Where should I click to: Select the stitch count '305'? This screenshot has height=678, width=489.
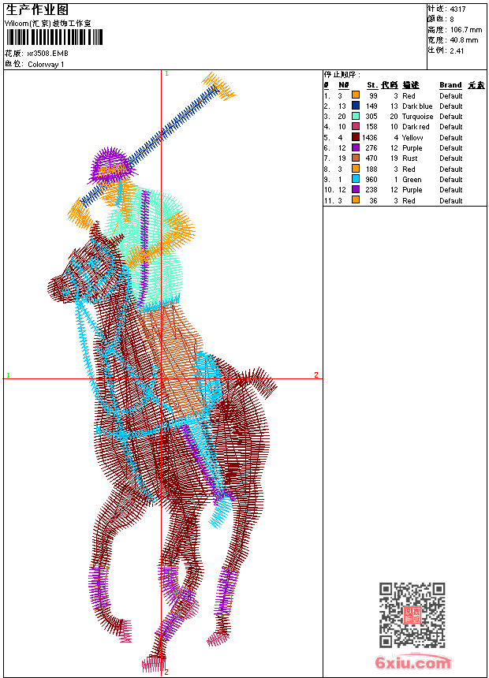coord(371,117)
